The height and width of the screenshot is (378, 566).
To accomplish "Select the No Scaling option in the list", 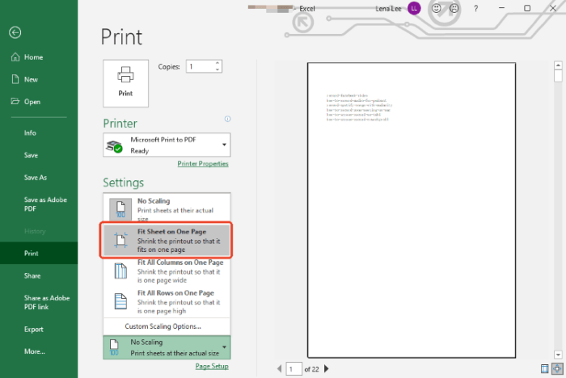I will click(x=167, y=208).
